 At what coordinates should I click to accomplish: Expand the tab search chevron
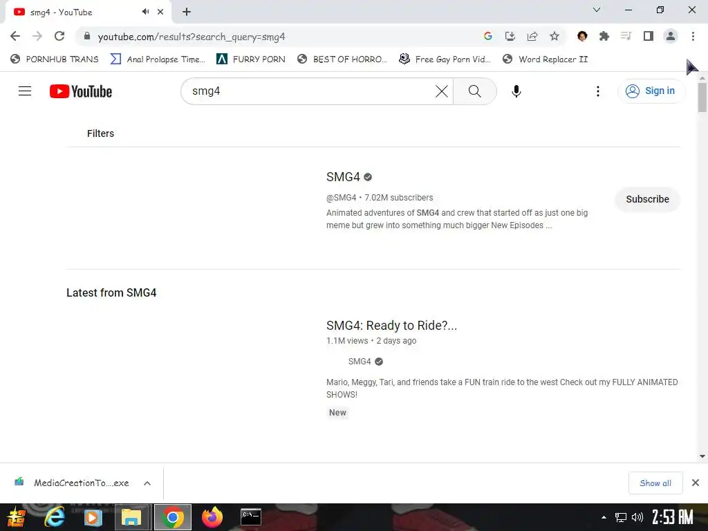pos(597,10)
